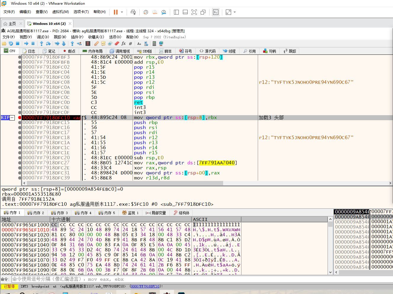Screen dimensions: 393x294
Task: Click the x64dbg Restart debugging icon
Action: (11, 44)
